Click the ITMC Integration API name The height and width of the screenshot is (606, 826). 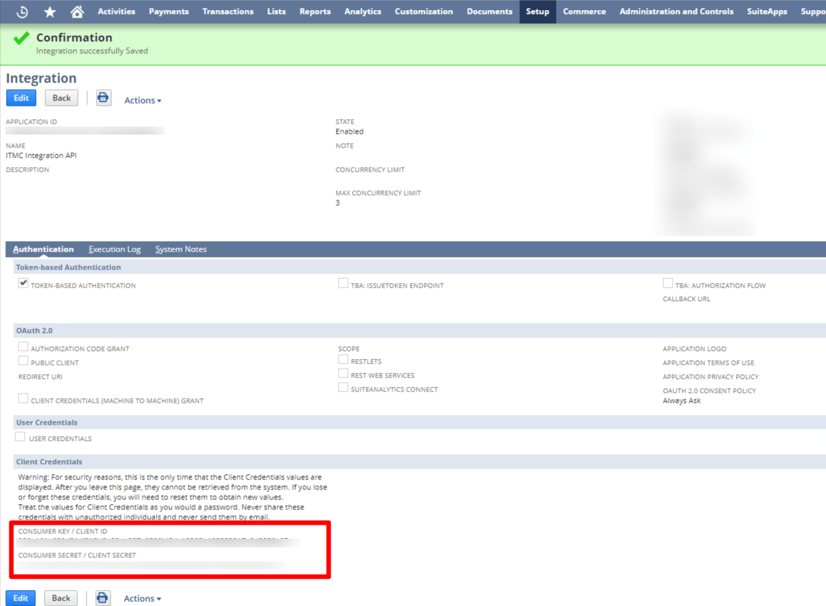(x=41, y=156)
